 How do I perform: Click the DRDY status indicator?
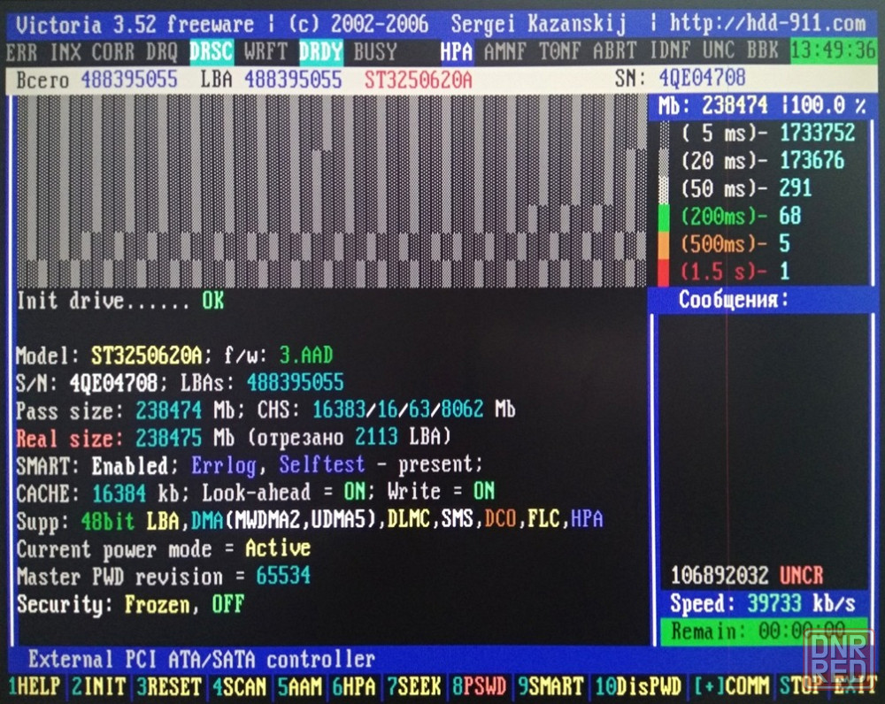[x=320, y=52]
